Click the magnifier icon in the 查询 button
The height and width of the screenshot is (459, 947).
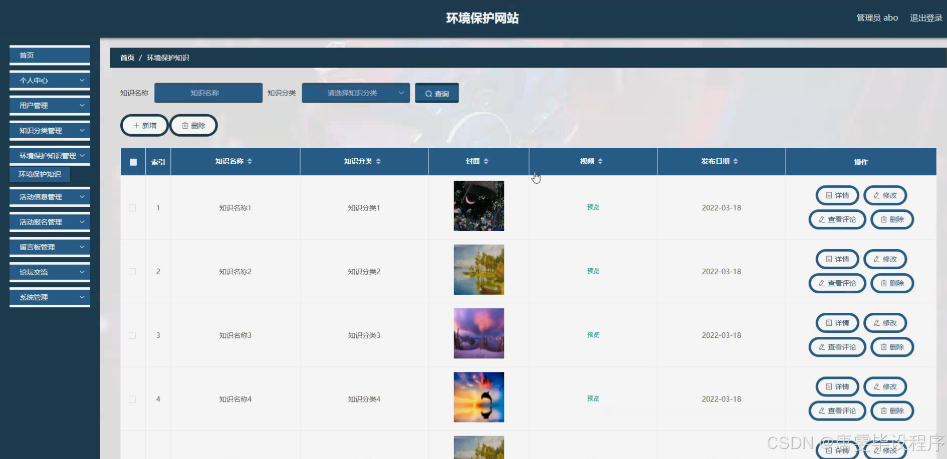tap(428, 94)
